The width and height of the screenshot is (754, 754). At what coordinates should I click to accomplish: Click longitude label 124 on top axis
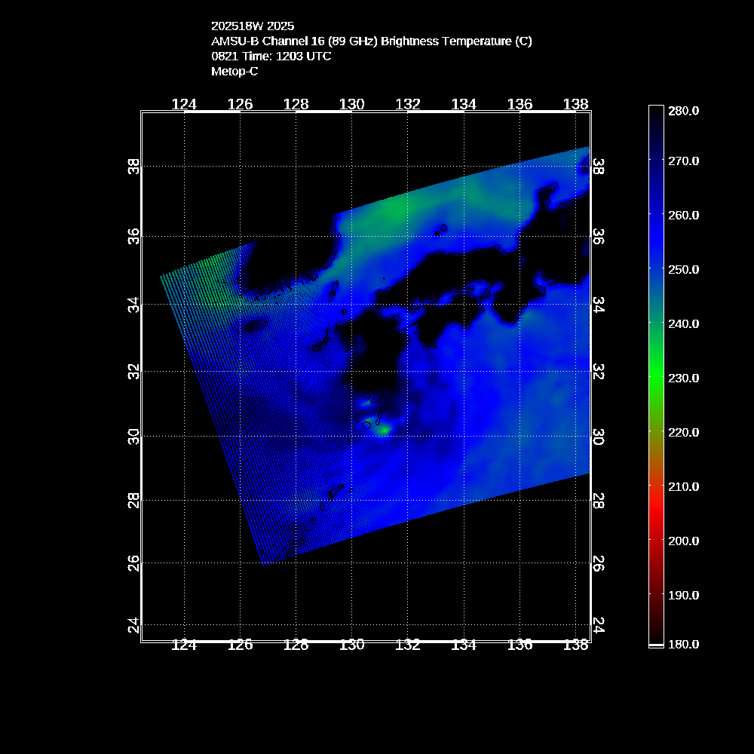click(x=184, y=104)
